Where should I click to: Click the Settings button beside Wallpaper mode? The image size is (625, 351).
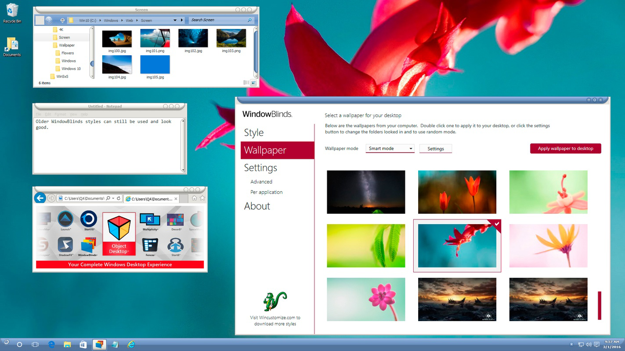click(x=436, y=149)
